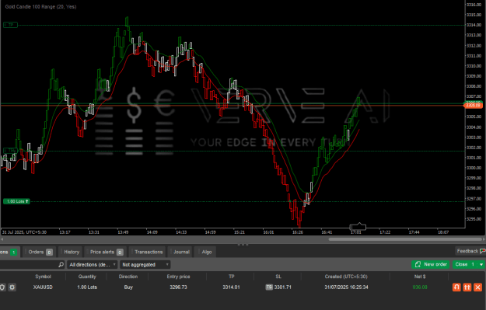This screenshot has height=310, width=486.
Task: Switch to the Orders tab
Action: coord(40,252)
